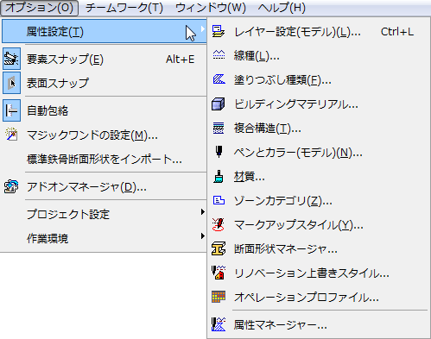Click the マジックワンド wand icon
431x339 pixels.
pyautogui.click(x=11, y=135)
